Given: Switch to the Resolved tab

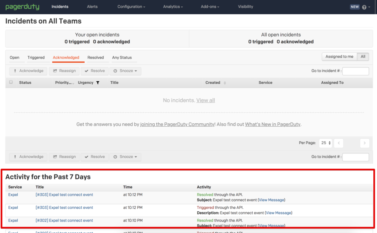Looking at the screenshot, I should click(x=95, y=57).
